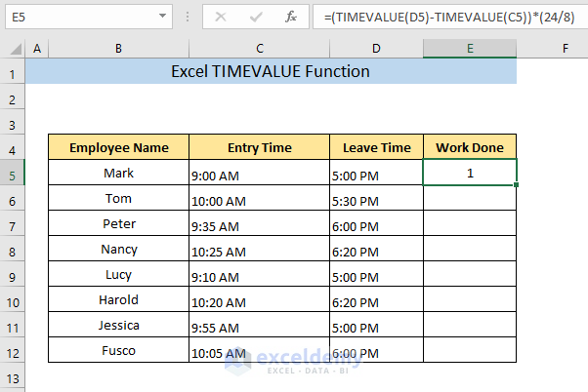The height and width of the screenshot is (392, 588).
Task: Select Tom's entry time 10:00 AM
Action: (x=260, y=199)
